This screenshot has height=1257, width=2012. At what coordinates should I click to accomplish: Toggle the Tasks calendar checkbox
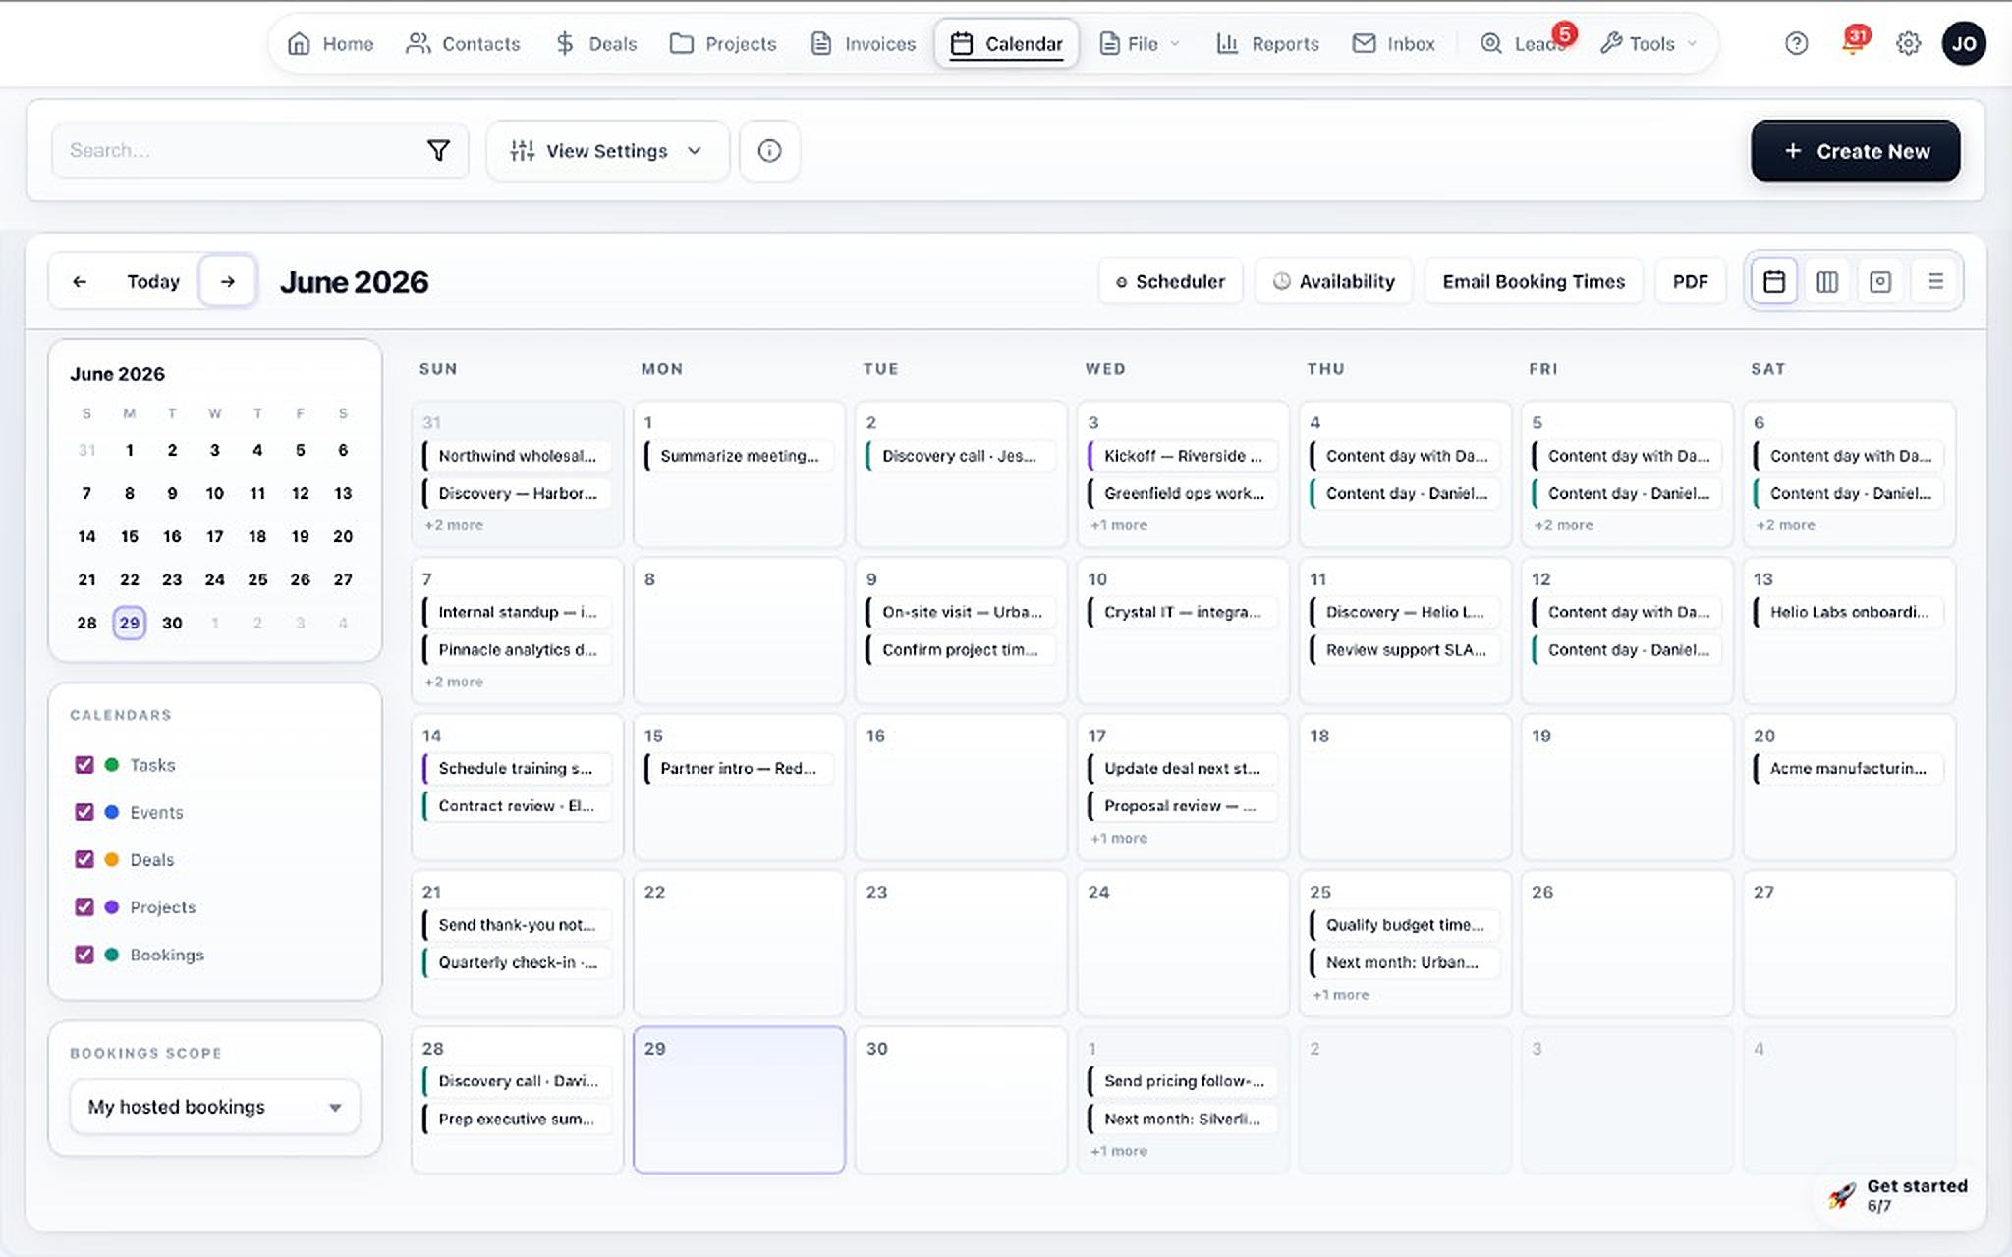(84, 765)
